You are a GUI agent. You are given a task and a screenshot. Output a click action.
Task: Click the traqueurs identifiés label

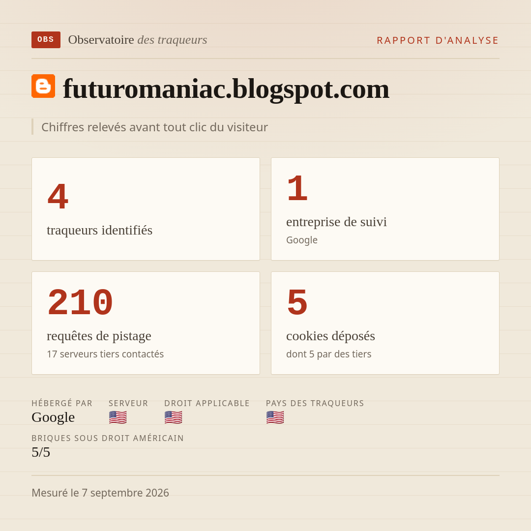99,230
